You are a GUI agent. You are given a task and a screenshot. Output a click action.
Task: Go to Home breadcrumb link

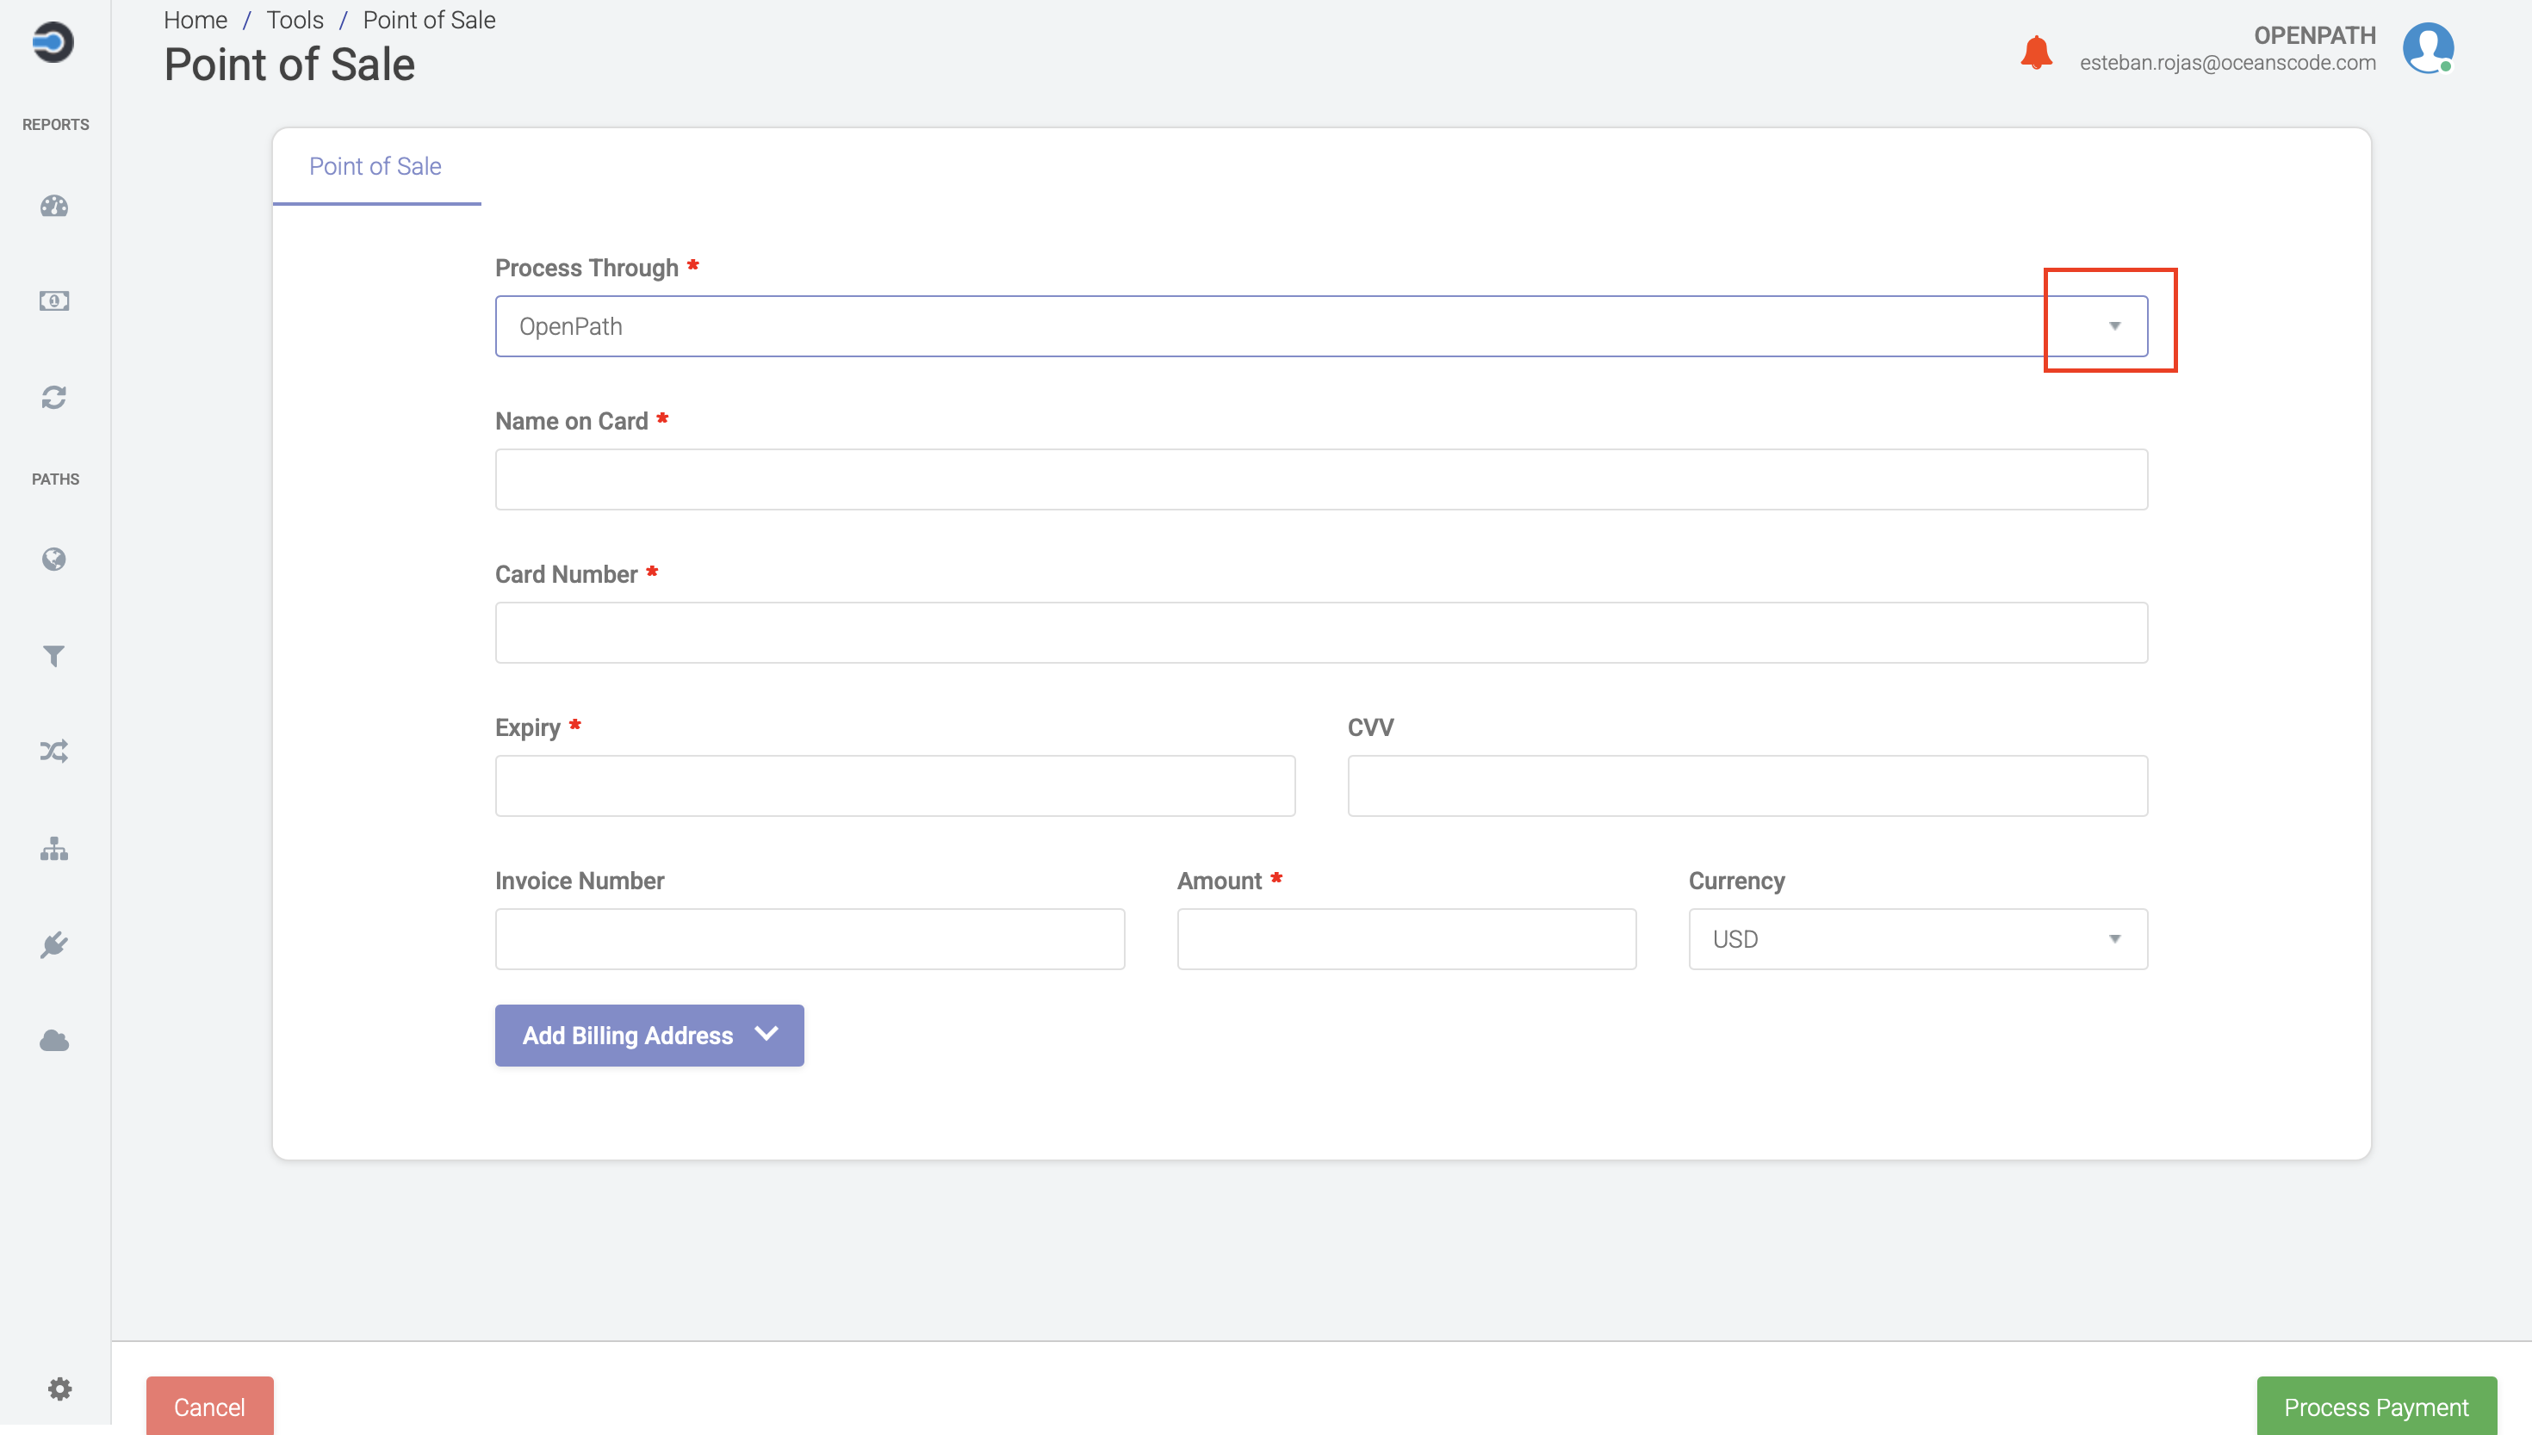click(x=195, y=20)
